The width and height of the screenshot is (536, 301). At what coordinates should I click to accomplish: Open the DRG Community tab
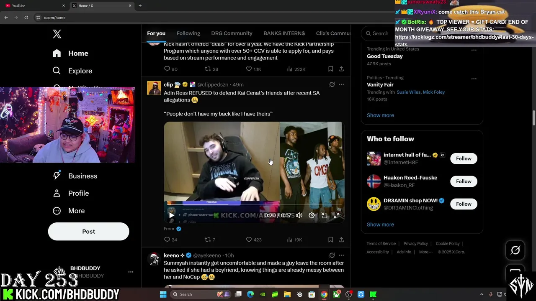[232, 33]
